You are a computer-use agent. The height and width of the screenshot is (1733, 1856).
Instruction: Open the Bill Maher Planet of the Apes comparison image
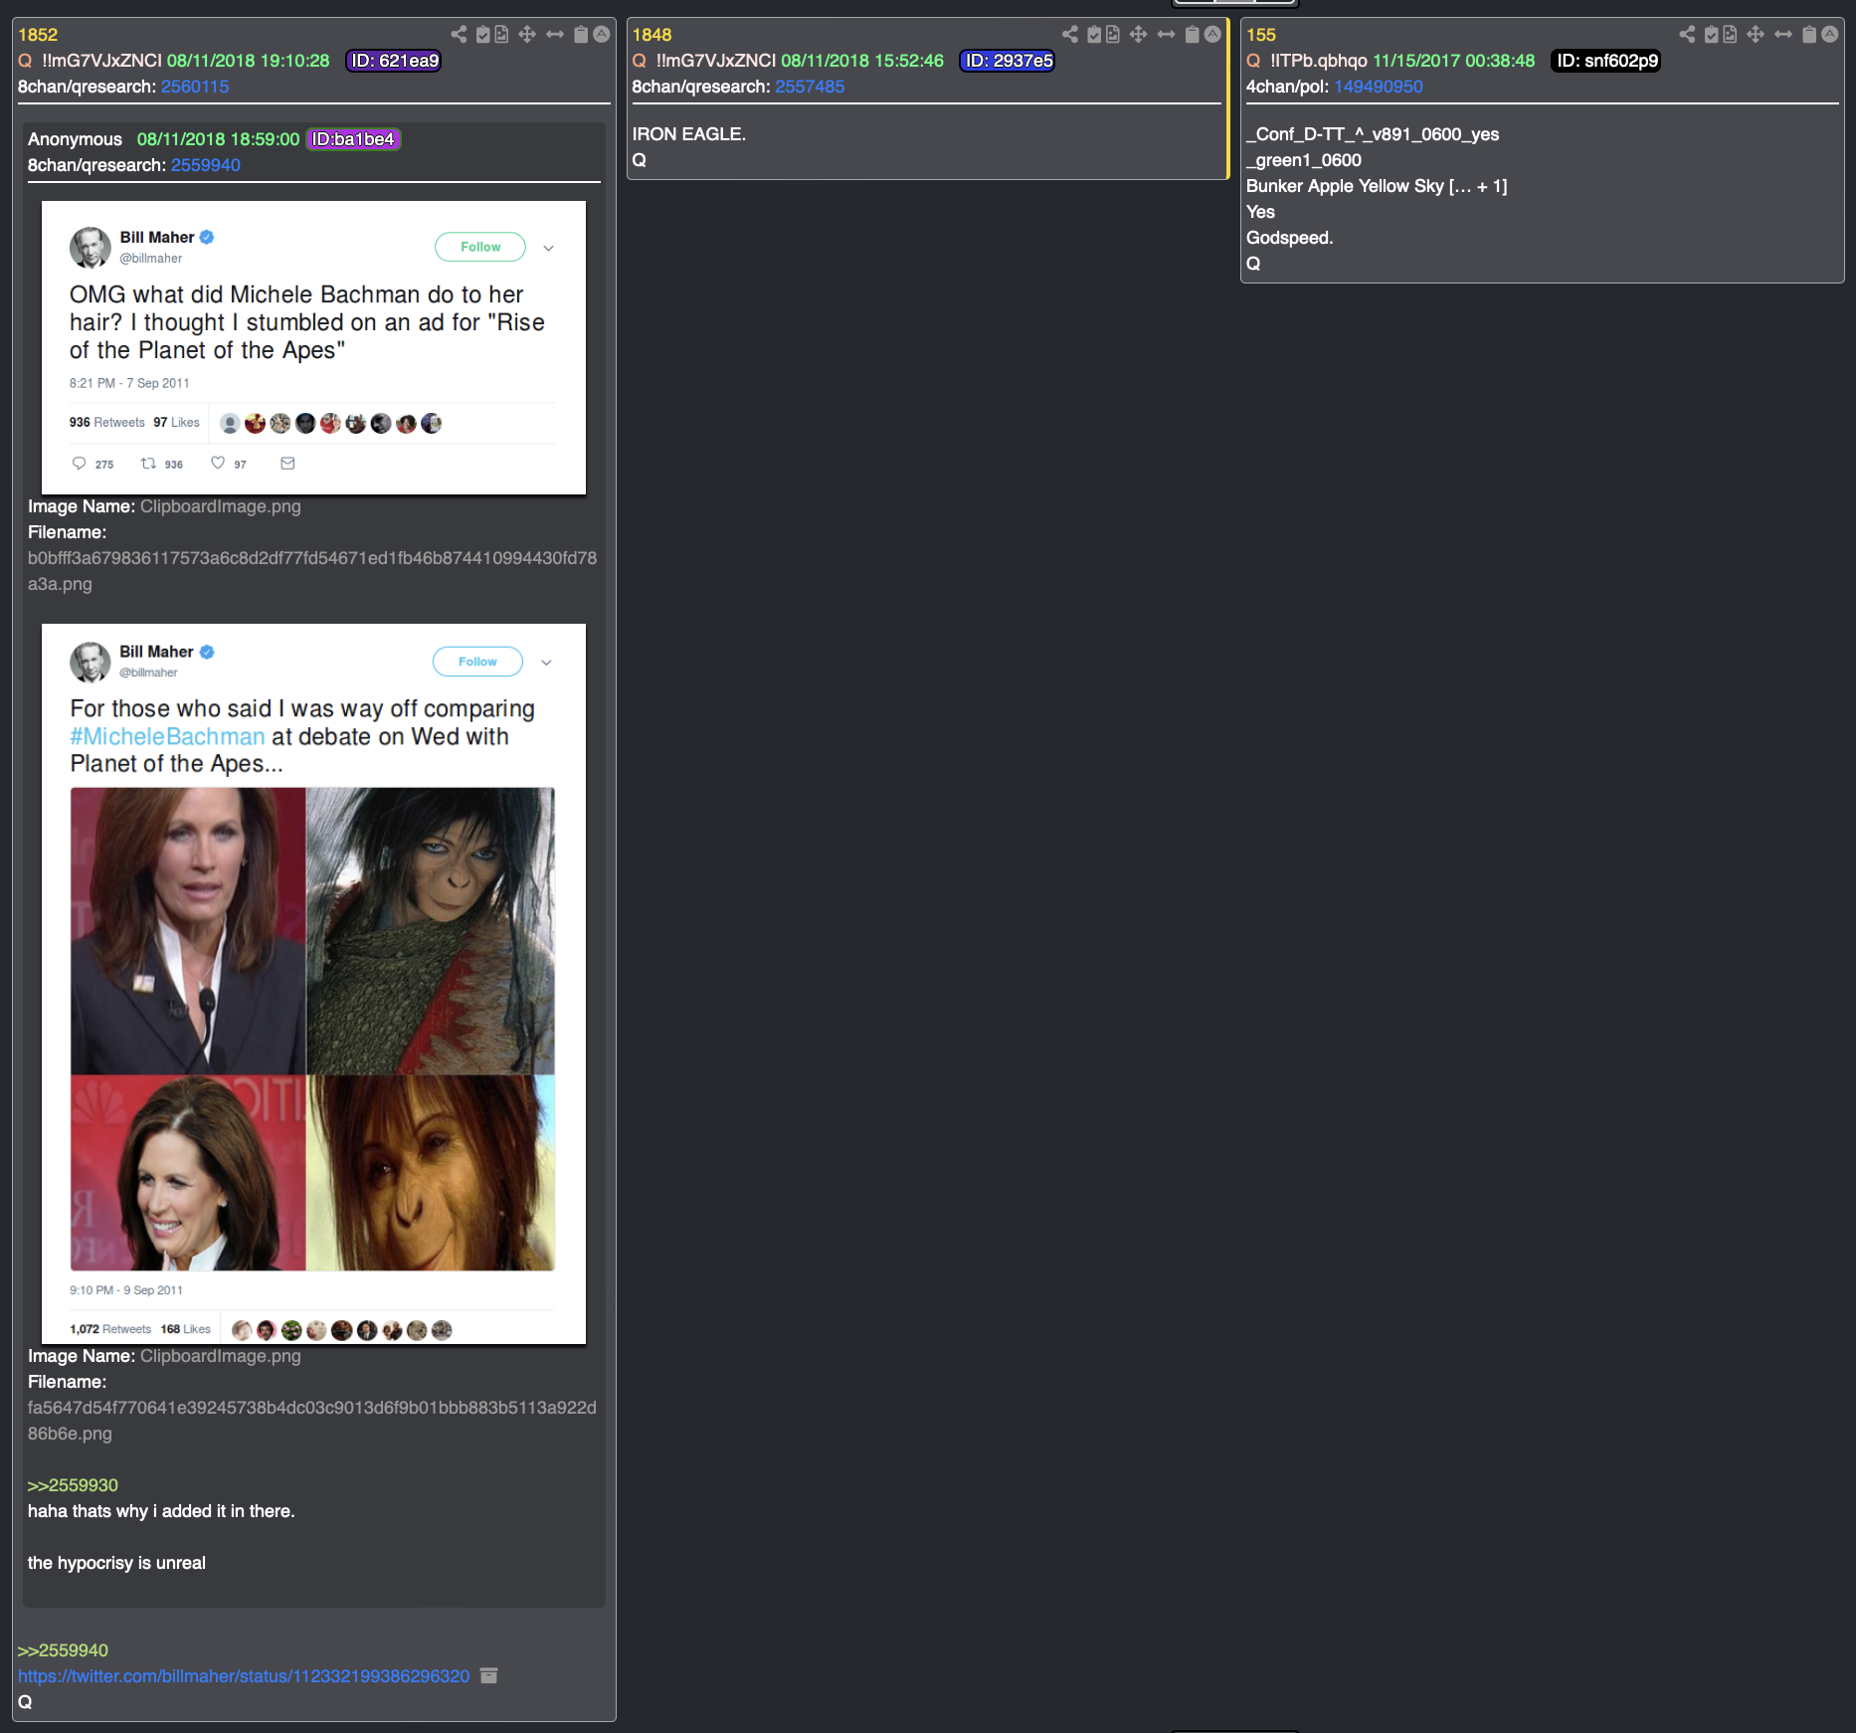click(313, 984)
